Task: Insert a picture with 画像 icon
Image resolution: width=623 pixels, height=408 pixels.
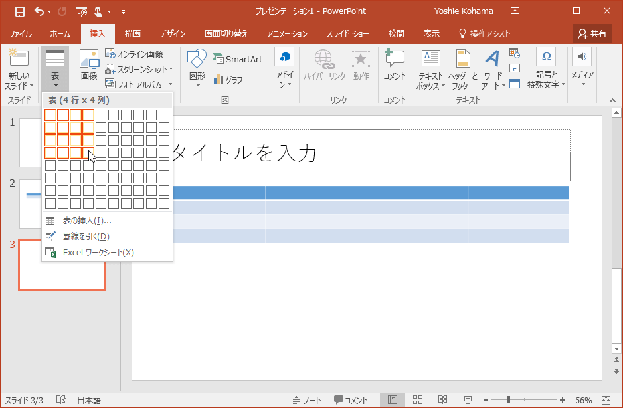Action: [89, 65]
